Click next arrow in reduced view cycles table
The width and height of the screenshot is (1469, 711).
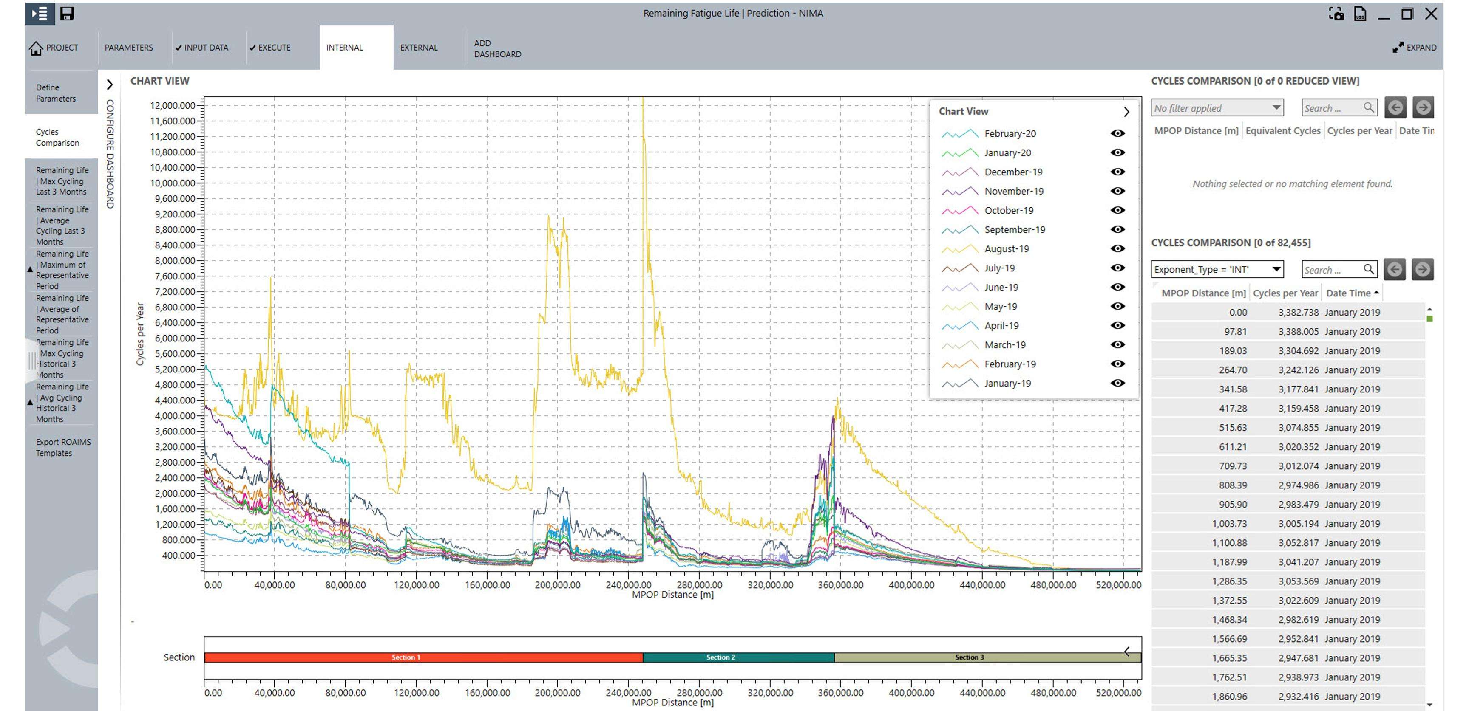click(1423, 108)
